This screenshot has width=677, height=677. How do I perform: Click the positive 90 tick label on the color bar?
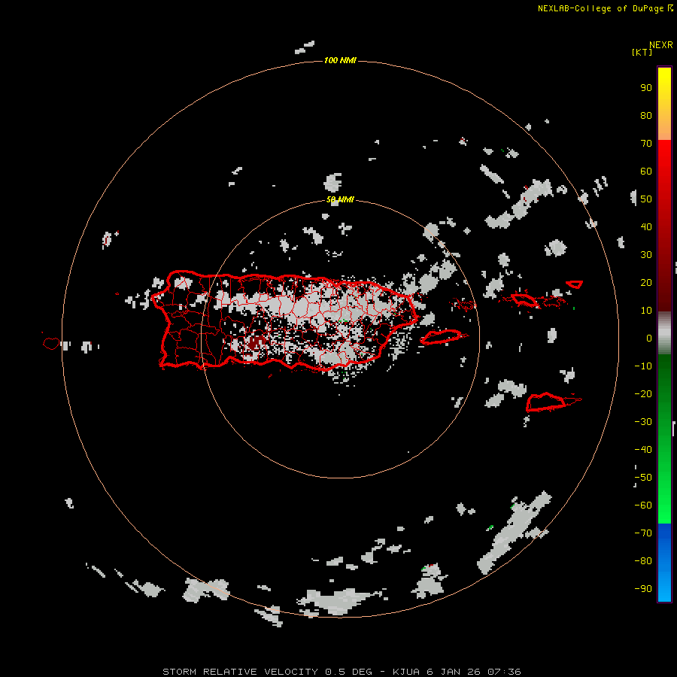point(646,88)
